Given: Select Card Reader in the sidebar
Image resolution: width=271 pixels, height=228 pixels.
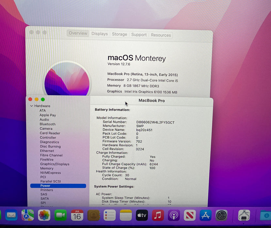Looking at the screenshot, I should [50, 133].
